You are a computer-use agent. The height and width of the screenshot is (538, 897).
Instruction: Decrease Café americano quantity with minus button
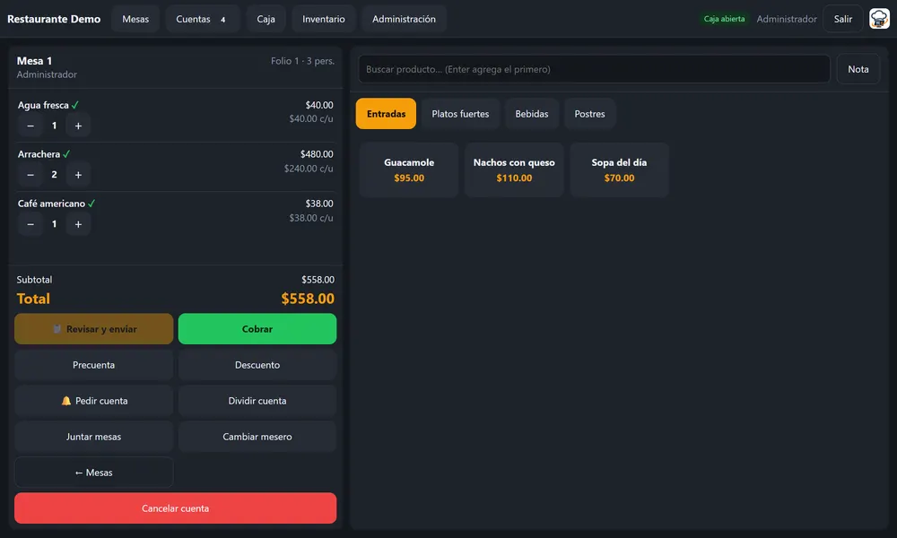(30, 224)
